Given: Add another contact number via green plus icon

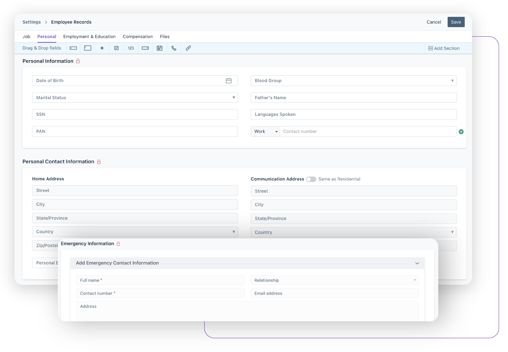Looking at the screenshot, I should click(461, 132).
